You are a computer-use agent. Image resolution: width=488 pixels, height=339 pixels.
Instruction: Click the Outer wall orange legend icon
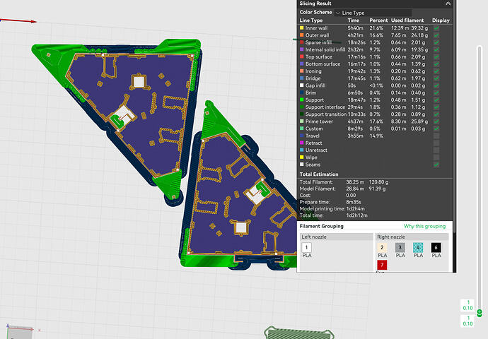pos(301,35)
